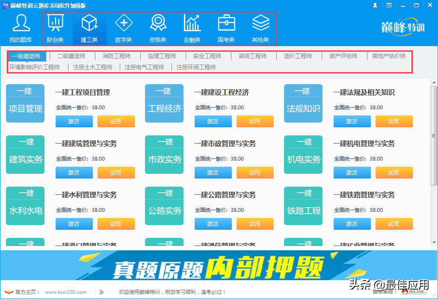Viewport: 438px width, 299px height.
Task: Try 一建建筑管理与实务 with 试用
Action: pos(116,173)
